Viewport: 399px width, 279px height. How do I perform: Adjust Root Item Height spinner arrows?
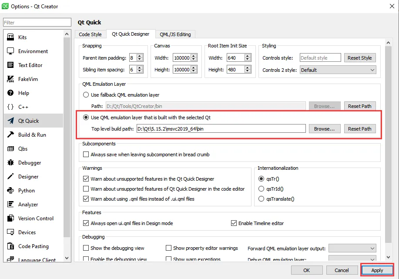click(x=247, y=69)
